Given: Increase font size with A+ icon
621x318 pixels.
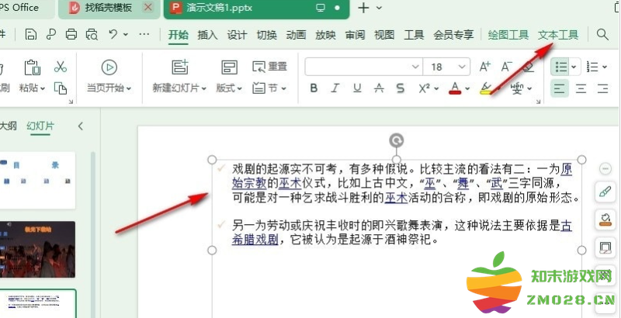Looking at the screenshot, I should [x=485, y=67].
